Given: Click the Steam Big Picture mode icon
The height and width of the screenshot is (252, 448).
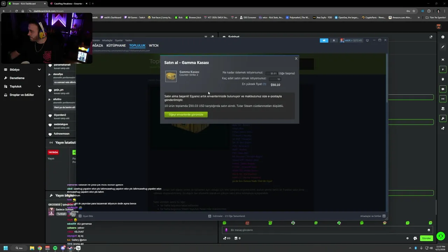Looking at the screenshot, I should click(367, 40).
